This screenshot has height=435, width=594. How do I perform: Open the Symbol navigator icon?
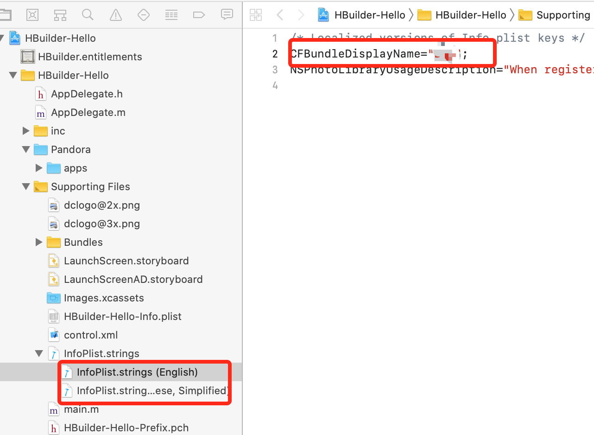click(x=60, y=15)
